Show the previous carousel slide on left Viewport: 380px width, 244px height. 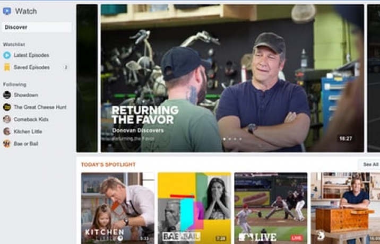tap(87, 79)
